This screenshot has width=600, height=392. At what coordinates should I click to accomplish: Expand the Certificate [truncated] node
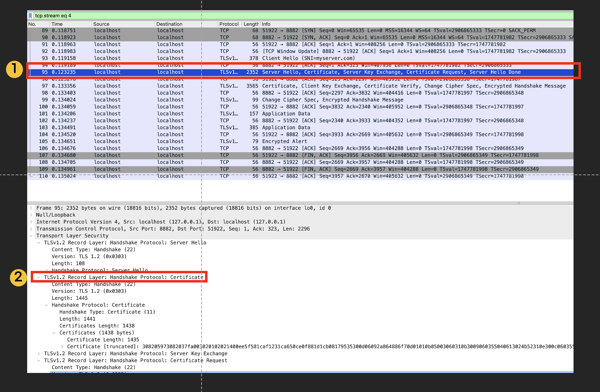pyautogui.click(x=62, y=347)
